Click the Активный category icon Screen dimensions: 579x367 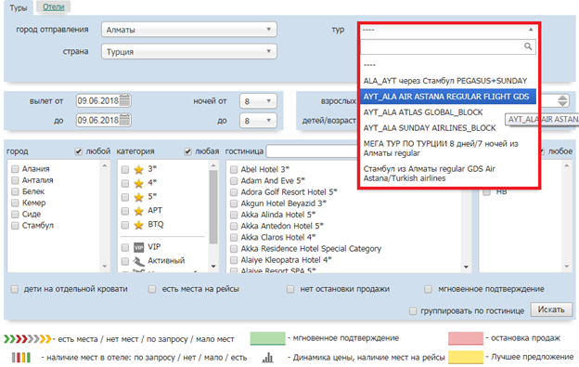click(139, 261)
